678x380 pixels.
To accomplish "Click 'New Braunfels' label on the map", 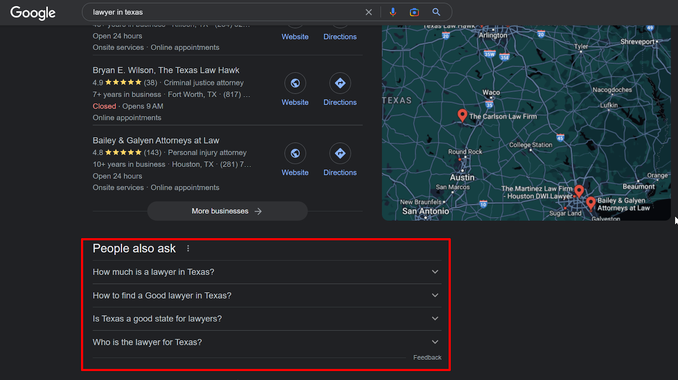I will [421, 202].
